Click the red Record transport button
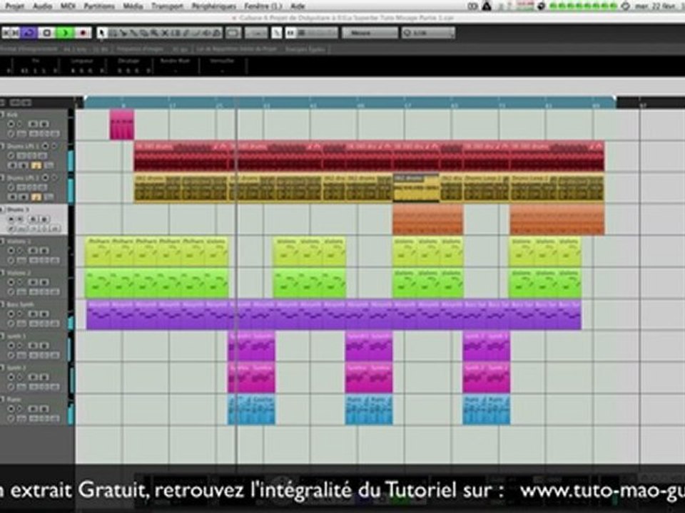Image resolution: width=685 pixels, height=513 pixels. pyautogui.click(x=82, y=33)
